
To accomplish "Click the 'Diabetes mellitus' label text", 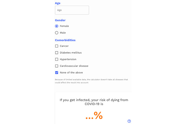I will point(71,53).
